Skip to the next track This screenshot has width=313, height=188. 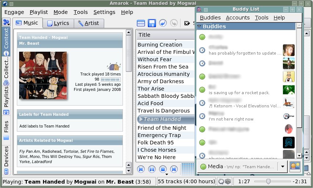tap(174, 169)
